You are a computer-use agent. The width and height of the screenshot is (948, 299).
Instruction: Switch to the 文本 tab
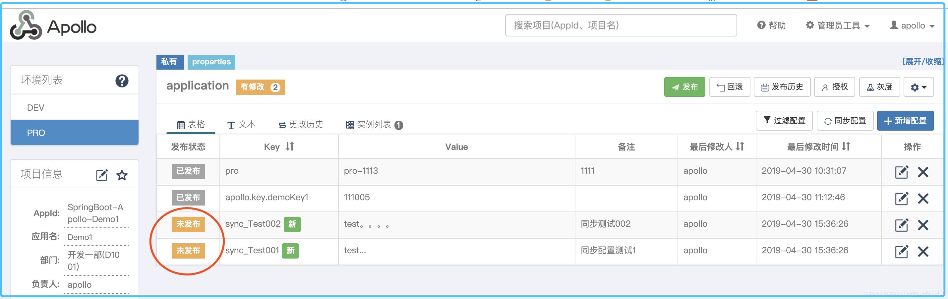click(241, 124)
